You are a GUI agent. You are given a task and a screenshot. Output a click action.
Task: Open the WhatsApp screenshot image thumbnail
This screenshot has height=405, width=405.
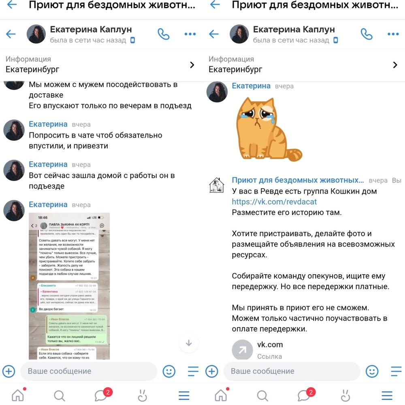coord(69,286)
